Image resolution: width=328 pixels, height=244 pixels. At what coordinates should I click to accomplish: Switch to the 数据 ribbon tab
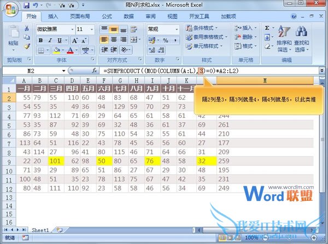pyautogui.click(x=128, y=16)
